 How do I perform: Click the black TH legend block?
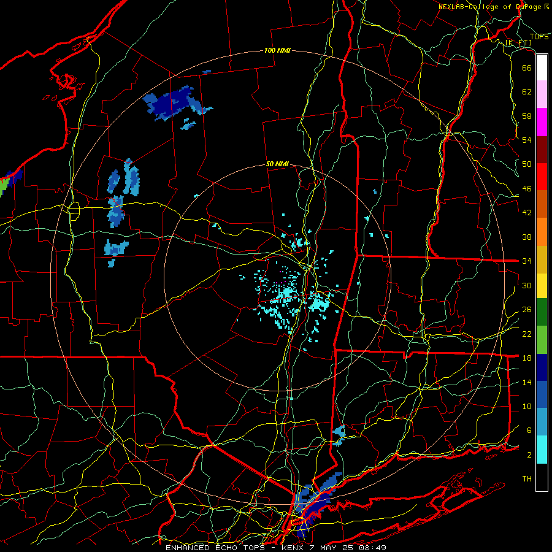[x=542, y=477]
